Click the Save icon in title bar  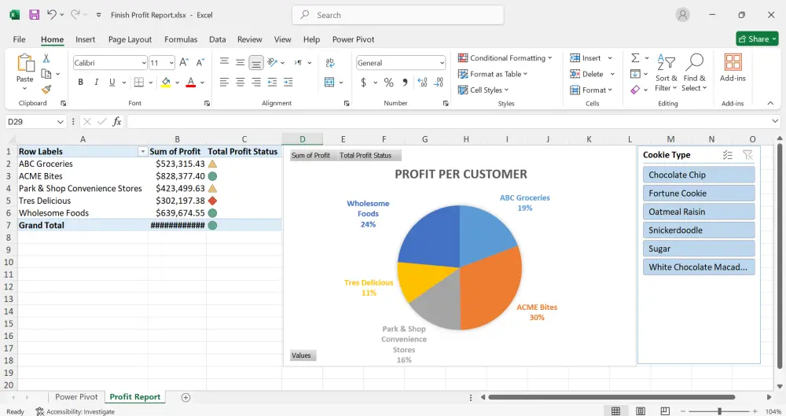34,15
